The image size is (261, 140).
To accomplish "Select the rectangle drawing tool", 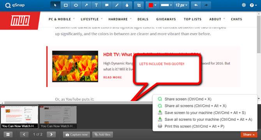I will point(66,5).
